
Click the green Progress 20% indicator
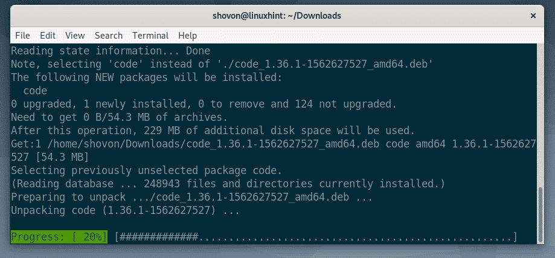59,236
